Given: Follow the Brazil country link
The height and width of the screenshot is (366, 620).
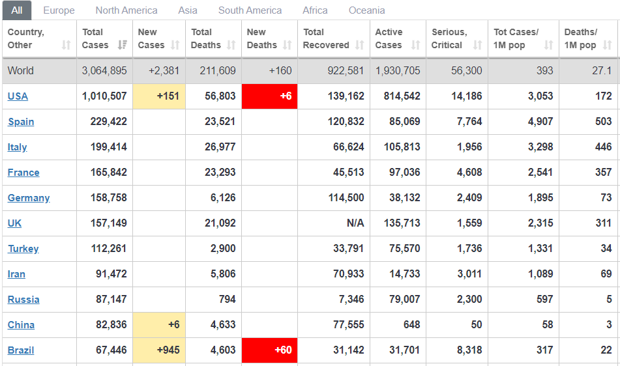Looking at the screenshot, I should (21, 350).
